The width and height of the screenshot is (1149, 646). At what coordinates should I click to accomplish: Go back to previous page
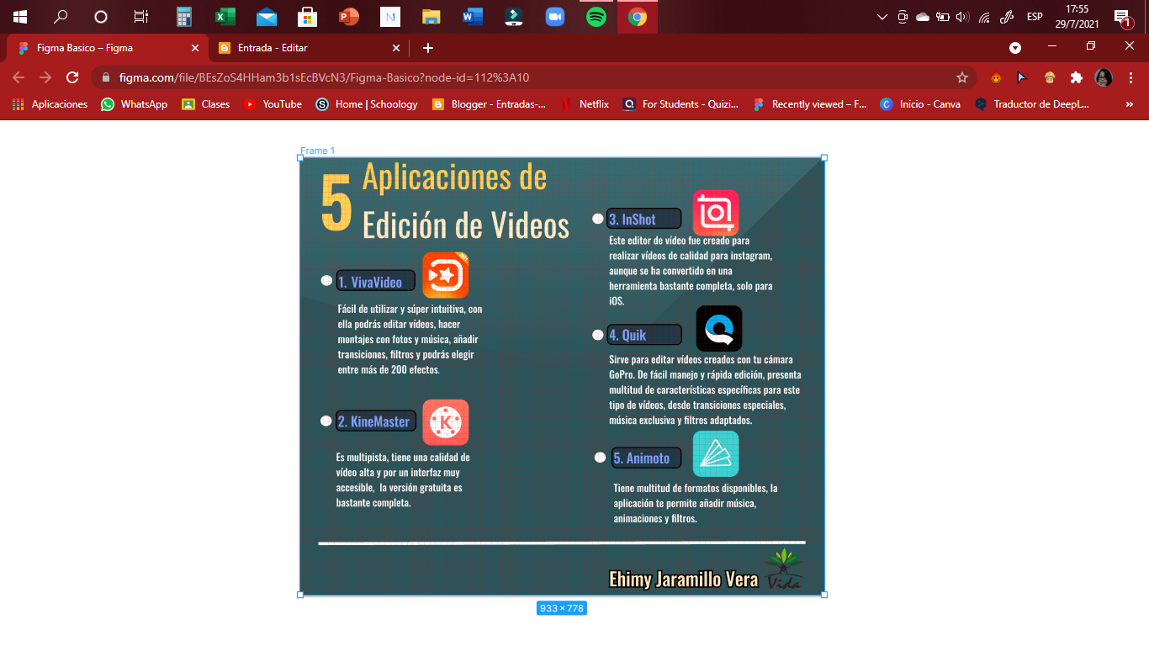(x=19, y=77)
